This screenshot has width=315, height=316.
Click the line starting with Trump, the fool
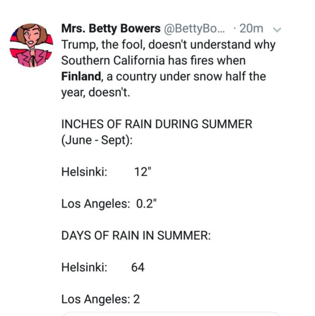(168, 45)
